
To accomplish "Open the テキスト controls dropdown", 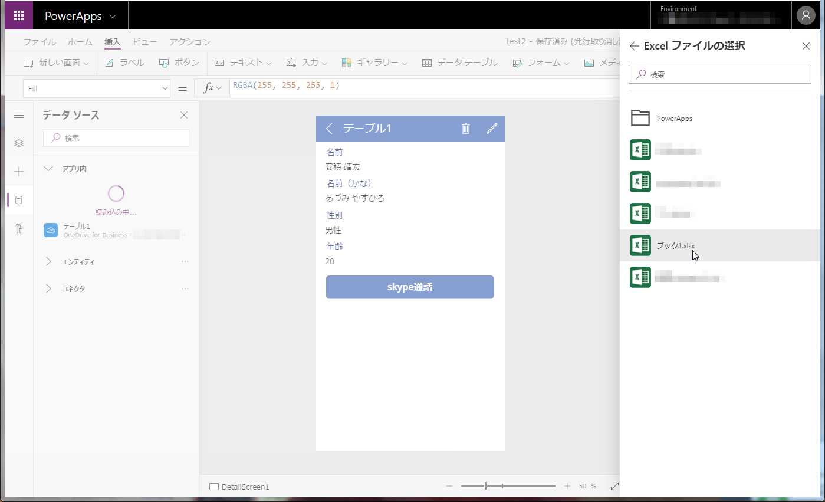I will tap(243, 63).
